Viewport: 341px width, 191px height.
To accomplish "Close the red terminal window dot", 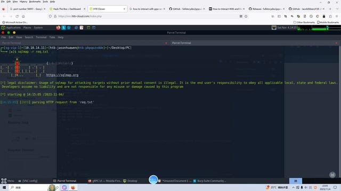I will [x=3, y=32].
